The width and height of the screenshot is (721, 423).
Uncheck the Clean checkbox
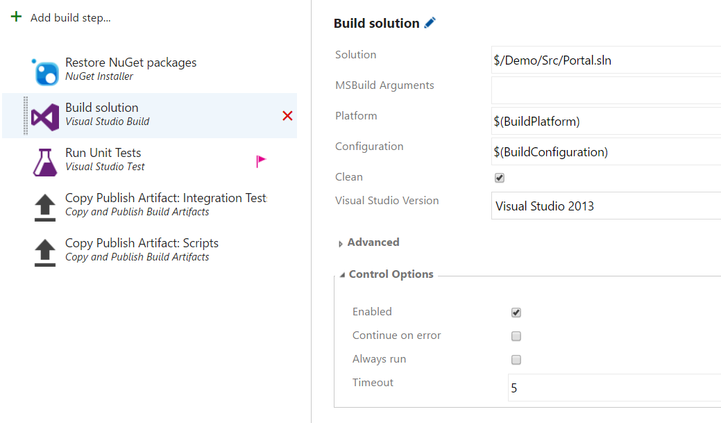coord(500,178)
